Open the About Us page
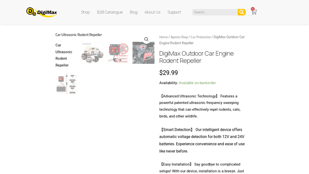 [152, 12]
